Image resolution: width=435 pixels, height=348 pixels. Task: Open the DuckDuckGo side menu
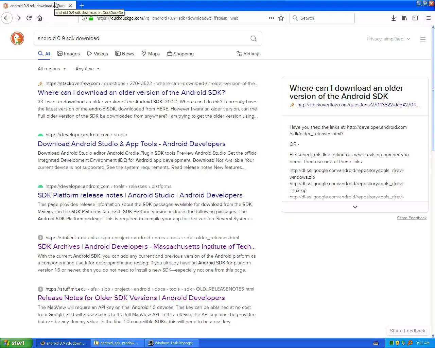pyautogui.click(x=423, y=39)
